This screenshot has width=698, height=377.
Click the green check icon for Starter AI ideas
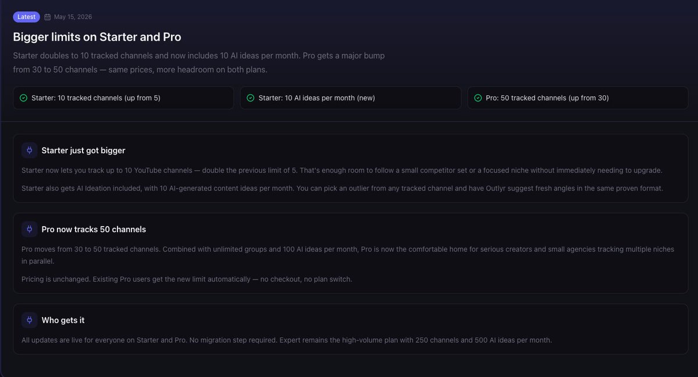point(250,98)
